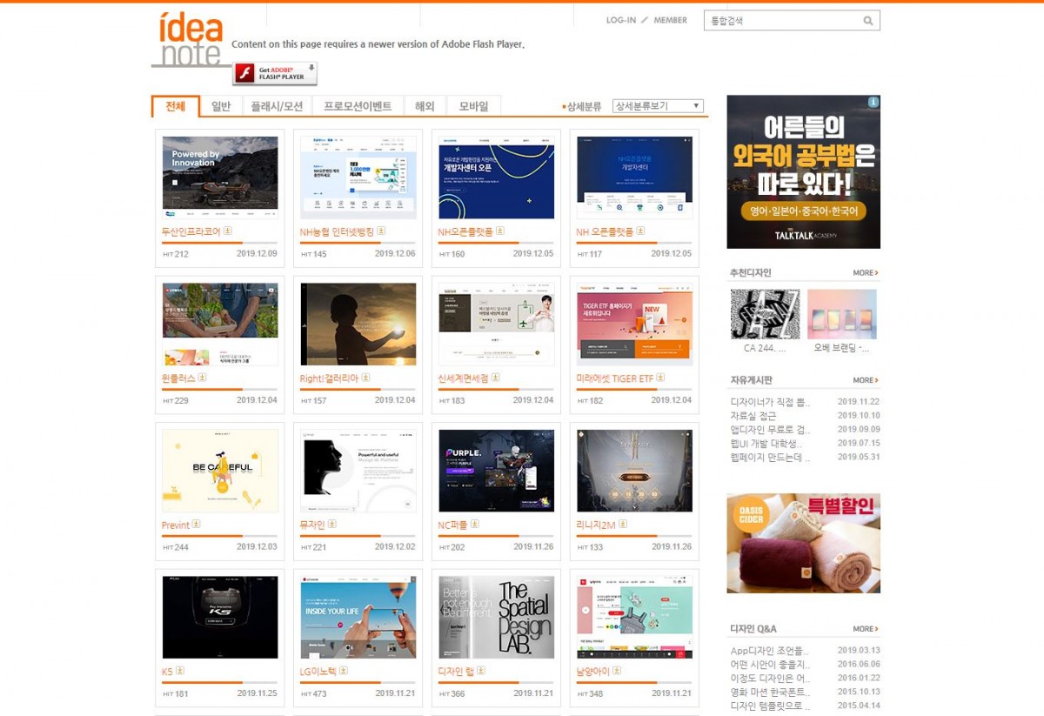This screenshot has height=716, width=1044.
Task: Open the 뮤자인 title link
Action: tap(312, 525)
